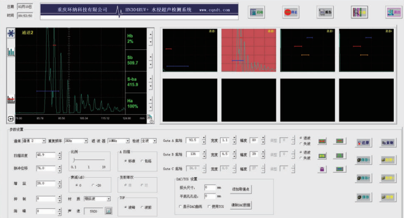404x218 pixels.
Task: Select the channel 1 waveform thumbnail
Action: [x=190, y=51]
